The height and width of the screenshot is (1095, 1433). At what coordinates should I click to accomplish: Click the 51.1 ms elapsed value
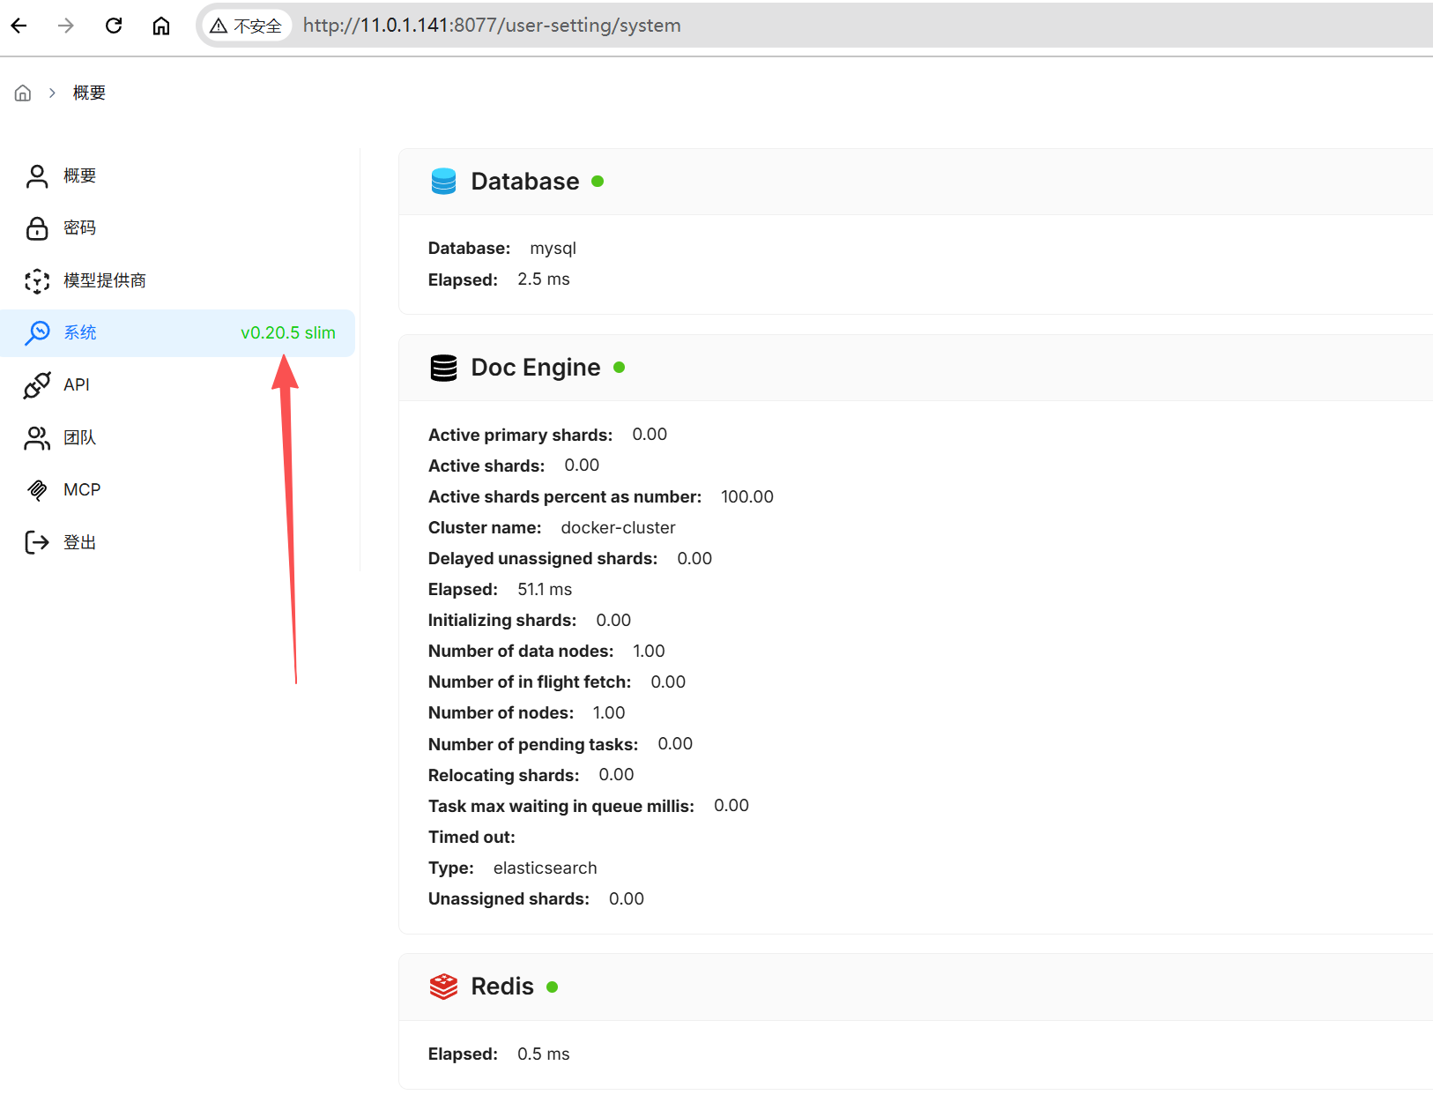[545, 589]
